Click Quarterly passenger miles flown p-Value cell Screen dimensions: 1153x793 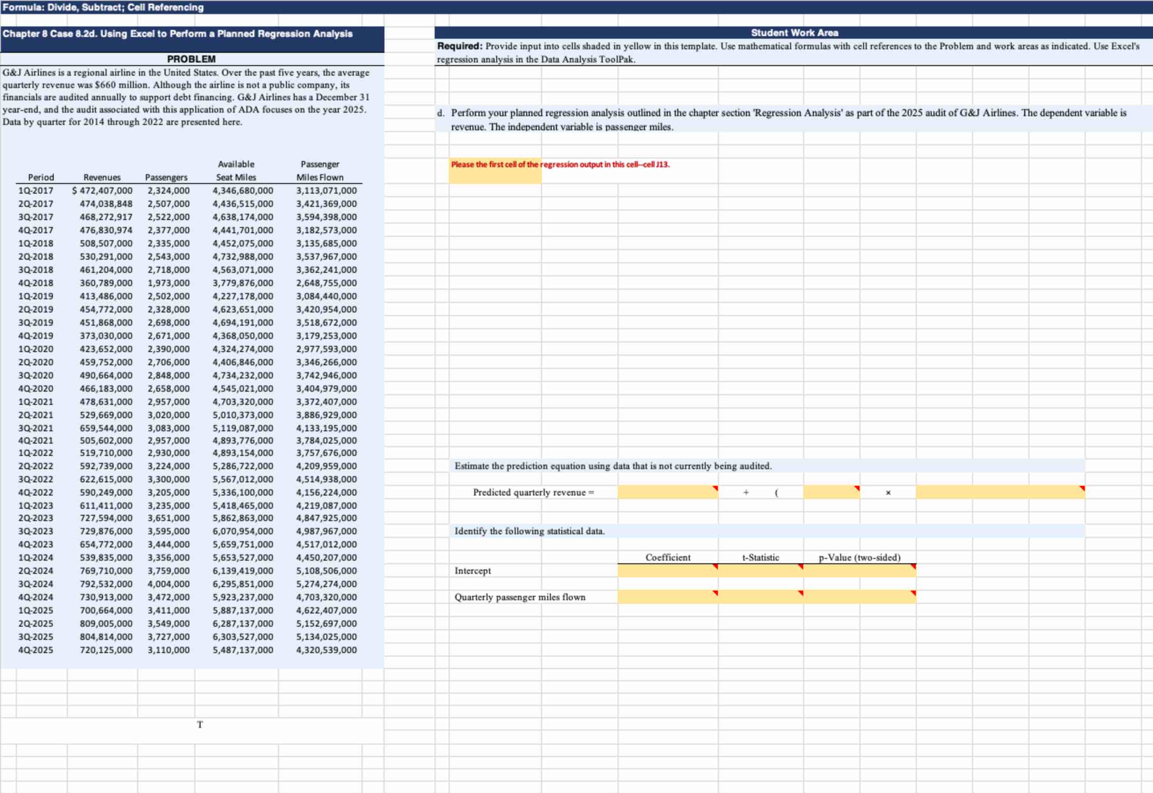pos(860,597)
